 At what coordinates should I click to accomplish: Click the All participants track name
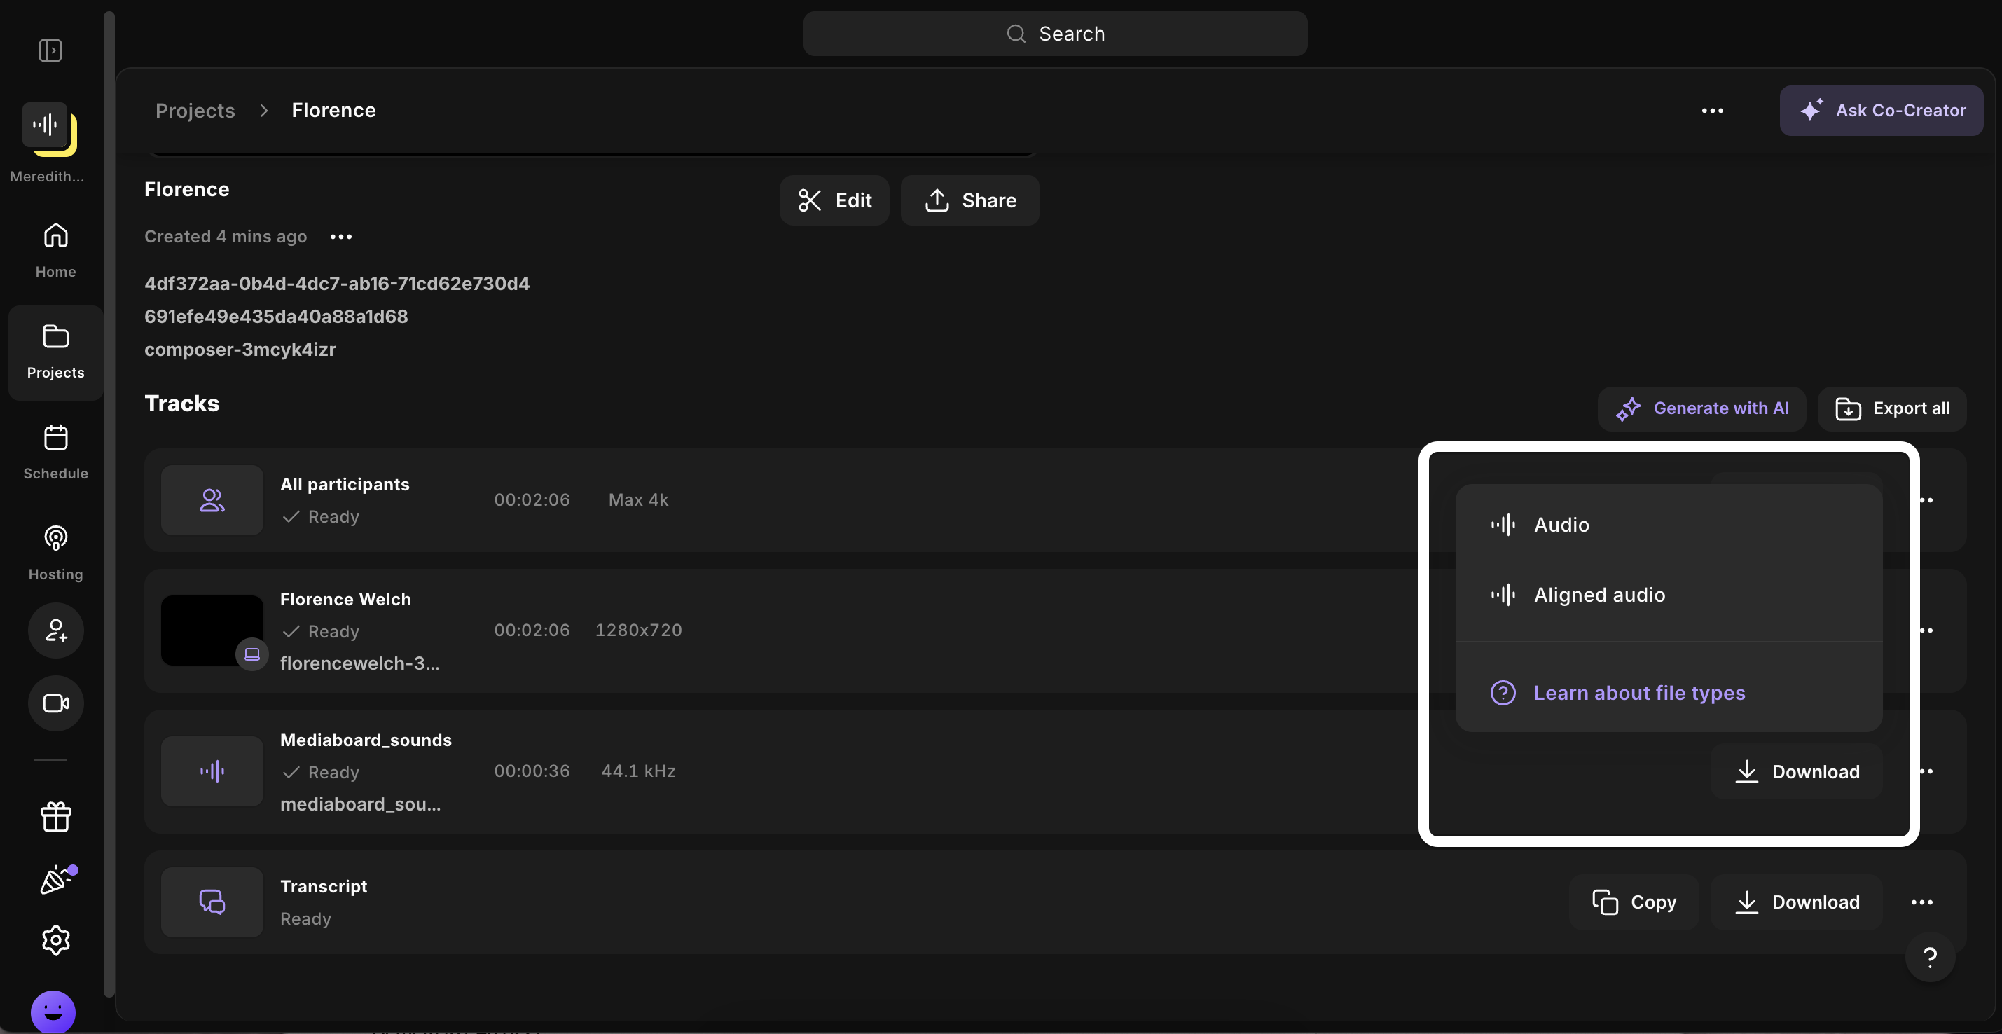344,484
